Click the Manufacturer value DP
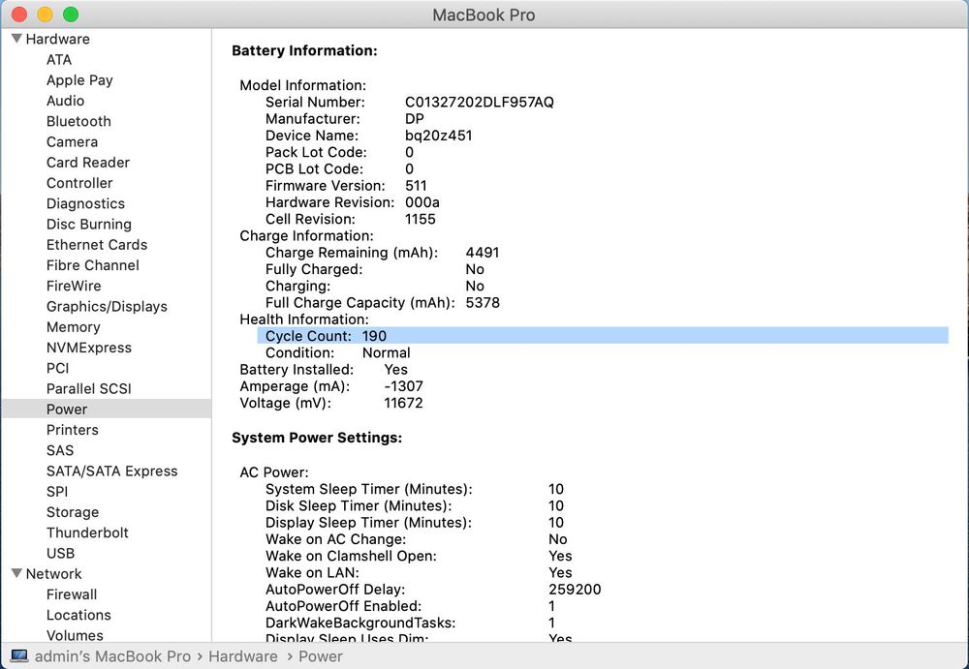Image resolution: width=969 pixels, height=669 pixels. tap(414, 119)
